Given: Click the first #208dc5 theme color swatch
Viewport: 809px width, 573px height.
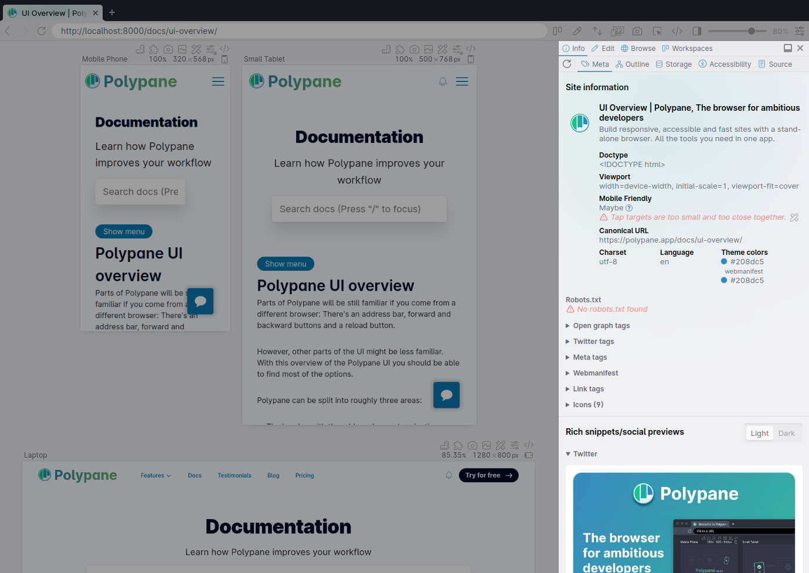Looking at the screenshot, I should point(724,262).
